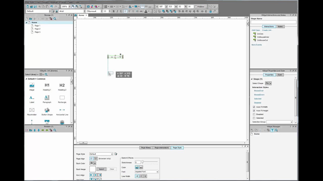Open the Back Color picker
323x181 pixels.
(x=93, y=163)
